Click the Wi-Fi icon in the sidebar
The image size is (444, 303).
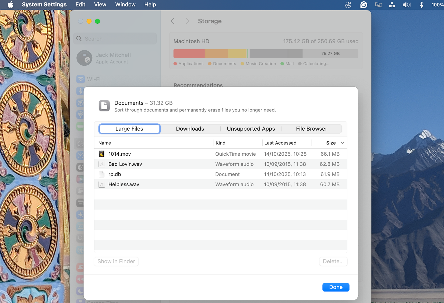(80, 79)
